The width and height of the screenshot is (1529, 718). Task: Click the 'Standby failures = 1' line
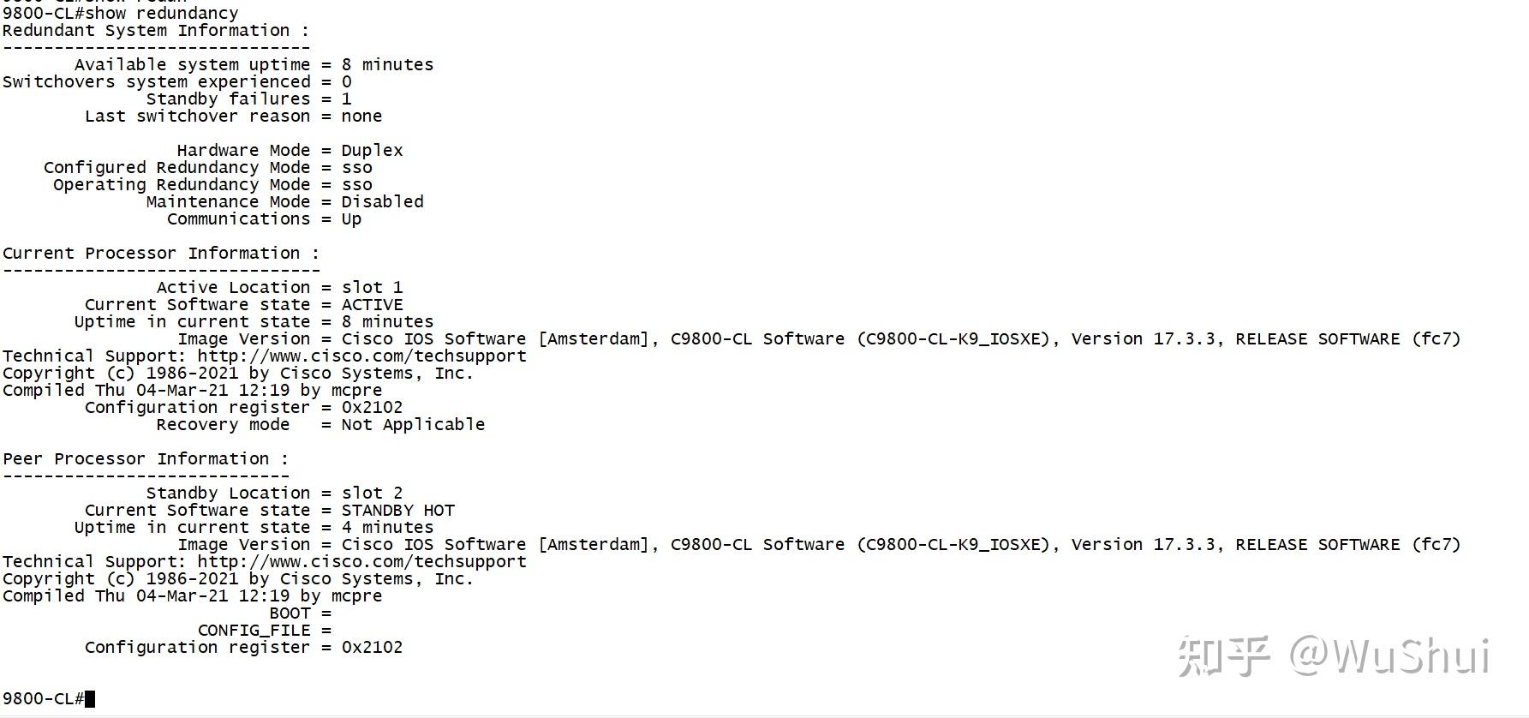click(x=248, y=99)
